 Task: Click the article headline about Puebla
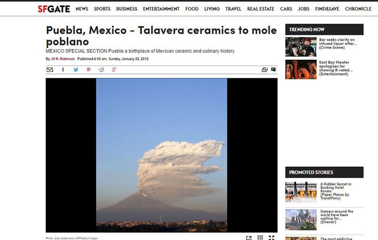tap(161, 36)
